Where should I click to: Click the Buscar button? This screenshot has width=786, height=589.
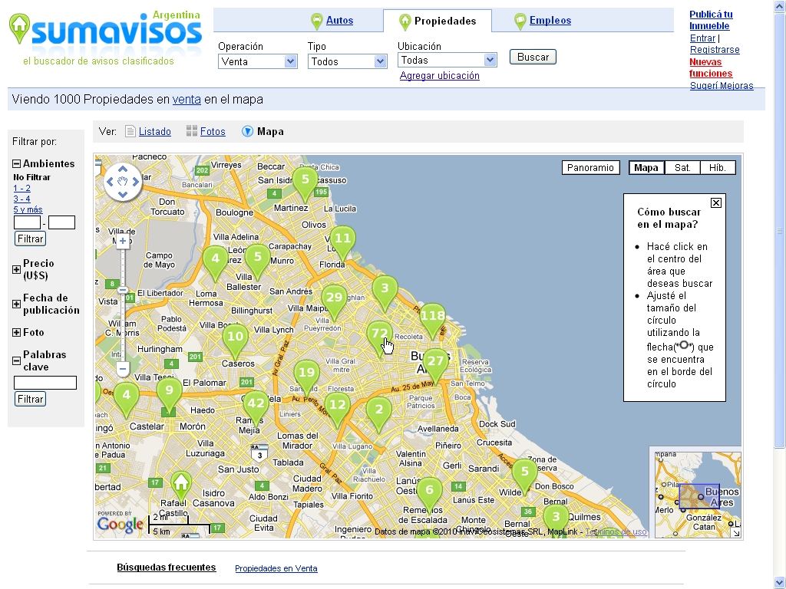533,57
